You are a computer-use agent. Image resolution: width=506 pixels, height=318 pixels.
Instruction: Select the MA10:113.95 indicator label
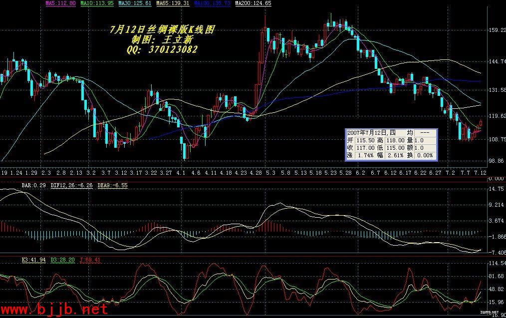click(x=97, y=3)
